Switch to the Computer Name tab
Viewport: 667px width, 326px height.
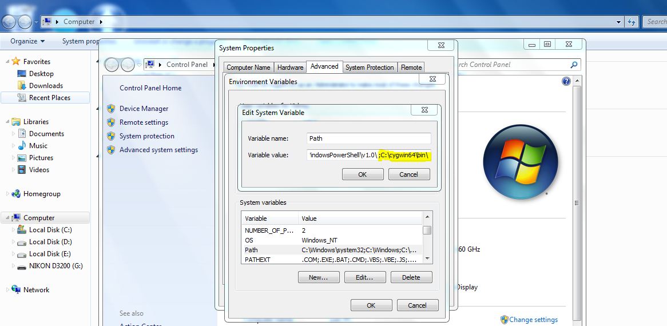(248, 67)
